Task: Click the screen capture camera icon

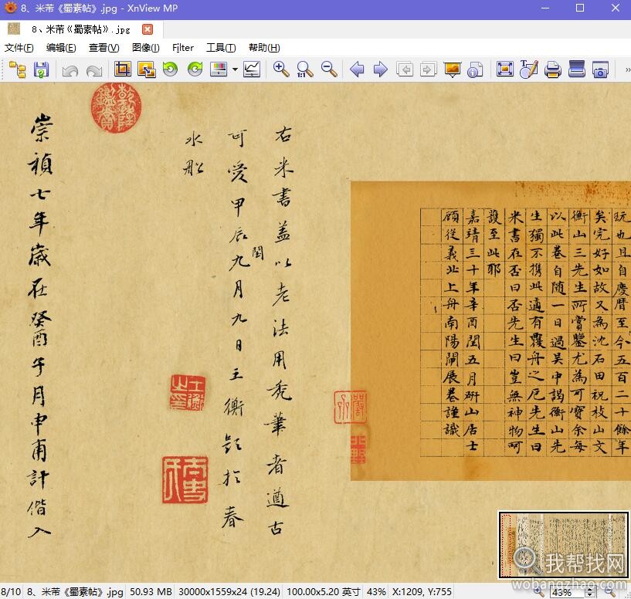Action: (x=600, y=69)
